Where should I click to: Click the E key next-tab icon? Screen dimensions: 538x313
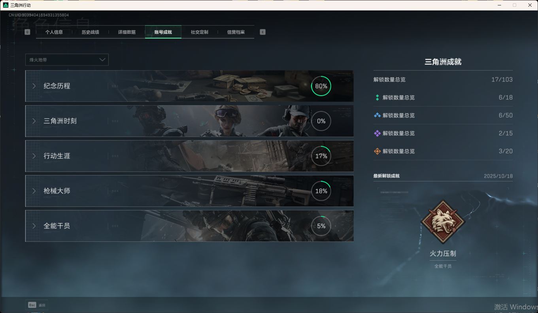tap(262, 32)
